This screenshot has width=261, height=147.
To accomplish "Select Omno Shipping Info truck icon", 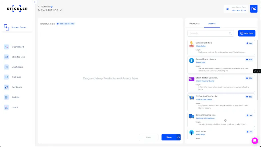I will (x=192, y=116).
